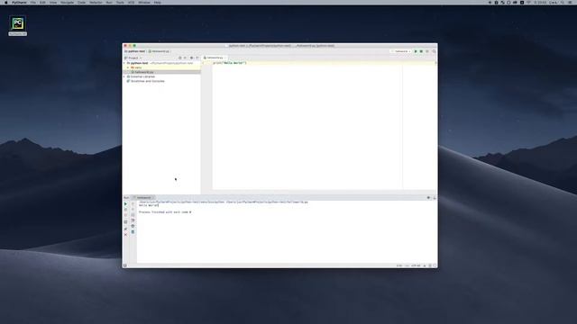Viewport: 577px width, 324px height.
Task: Open the Refactor menu
Action: (96, 3)
